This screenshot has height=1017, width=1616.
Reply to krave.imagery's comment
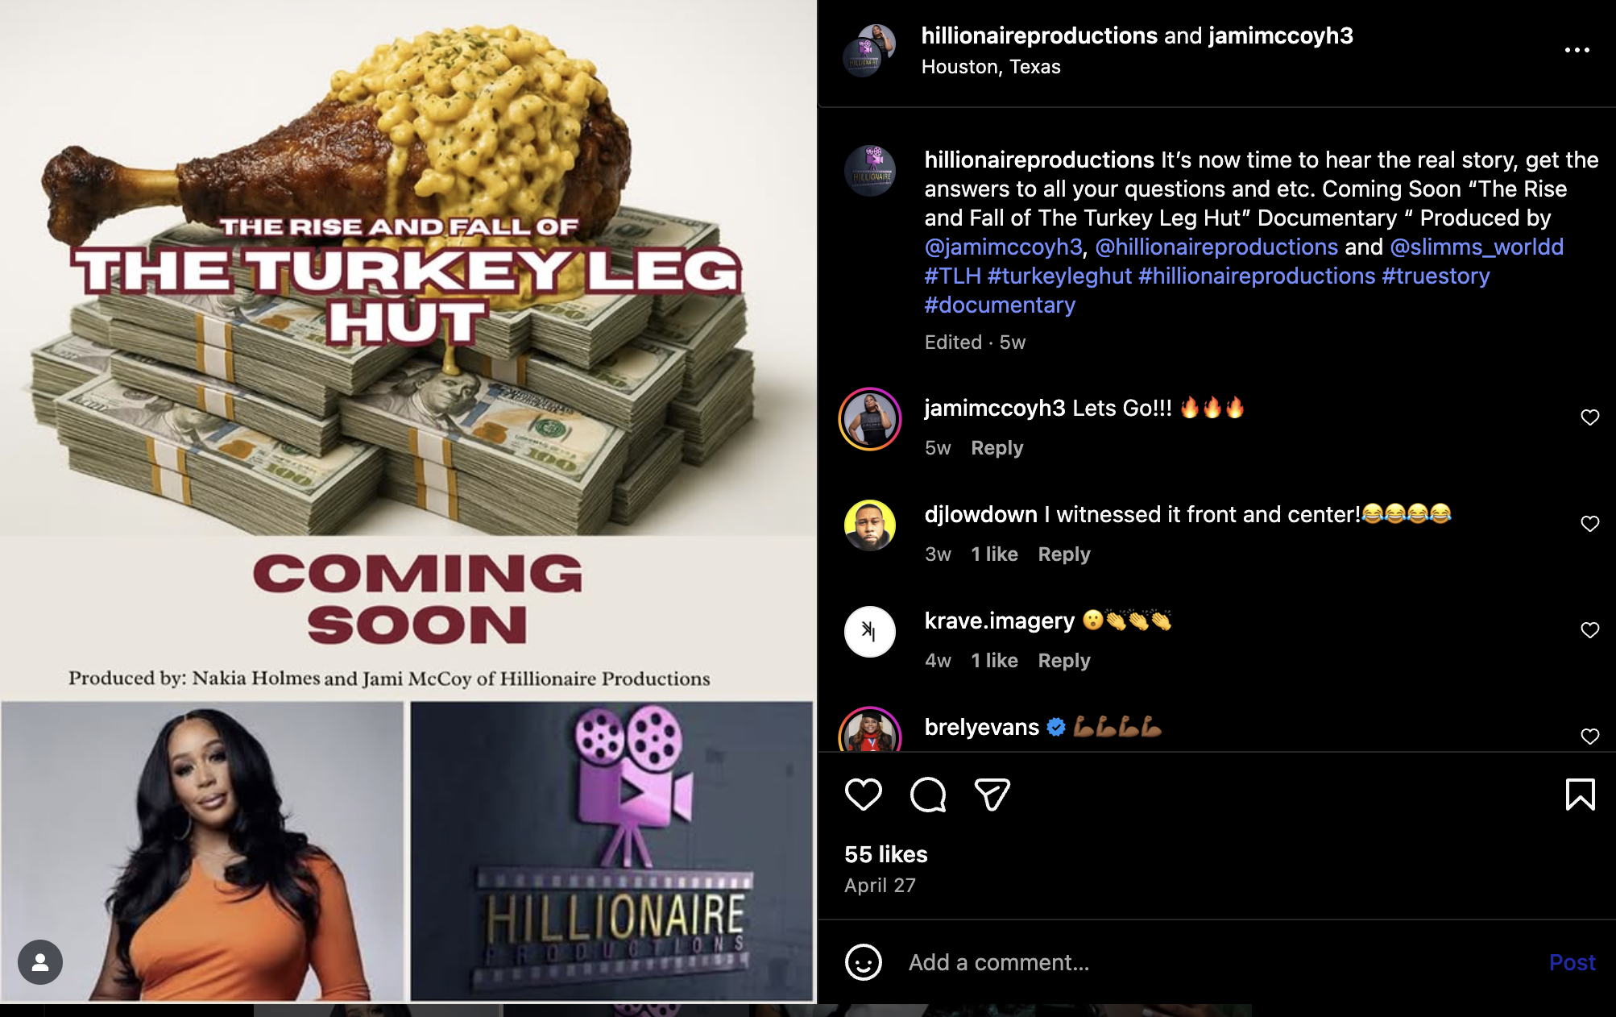click(x=1063, y=661)
